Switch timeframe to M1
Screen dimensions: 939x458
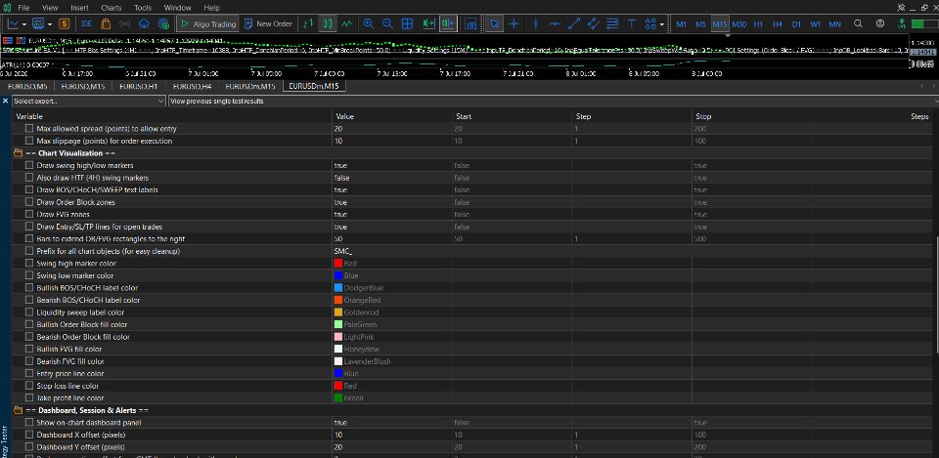682,23
